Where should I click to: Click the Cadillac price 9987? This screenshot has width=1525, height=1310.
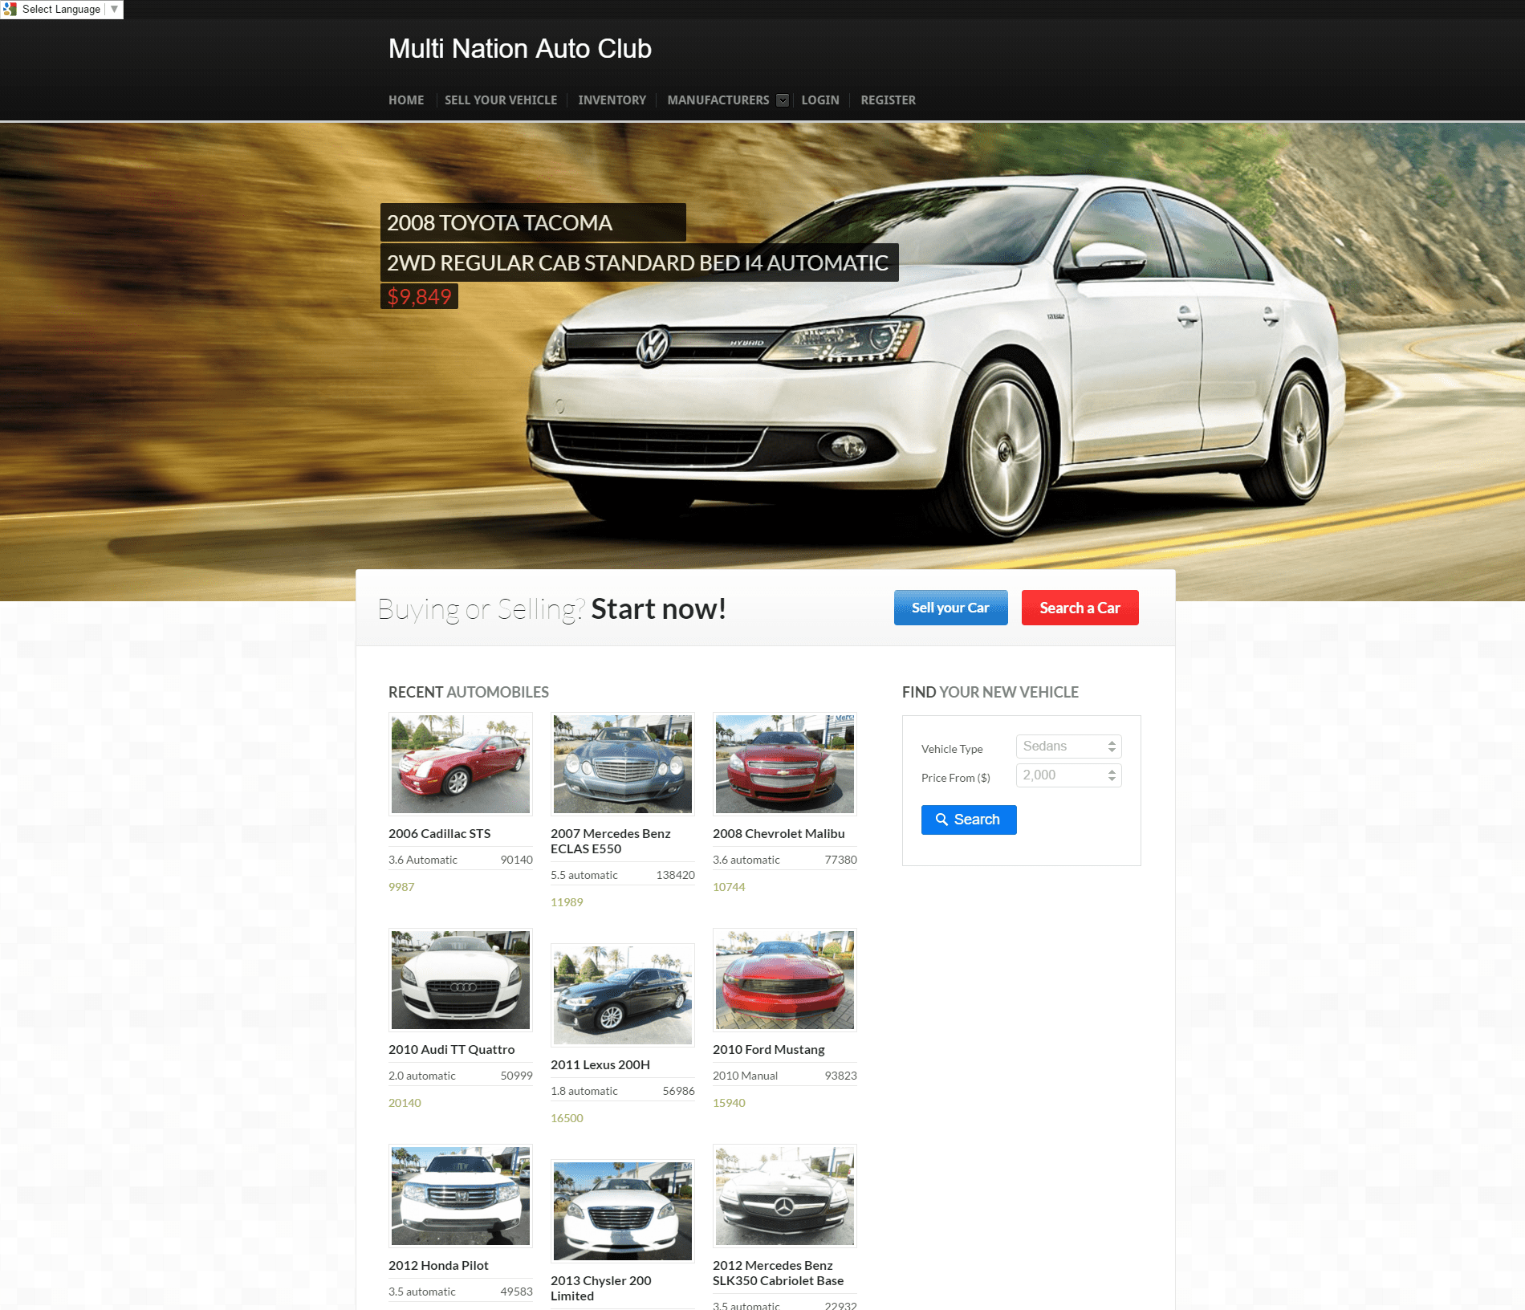tap(401, 887)
